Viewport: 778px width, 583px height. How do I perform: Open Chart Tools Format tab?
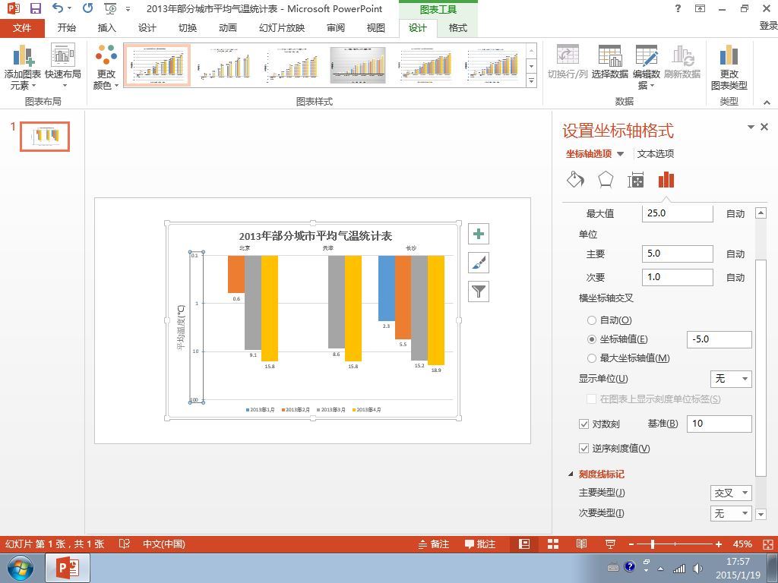click(x=457, y=28)
